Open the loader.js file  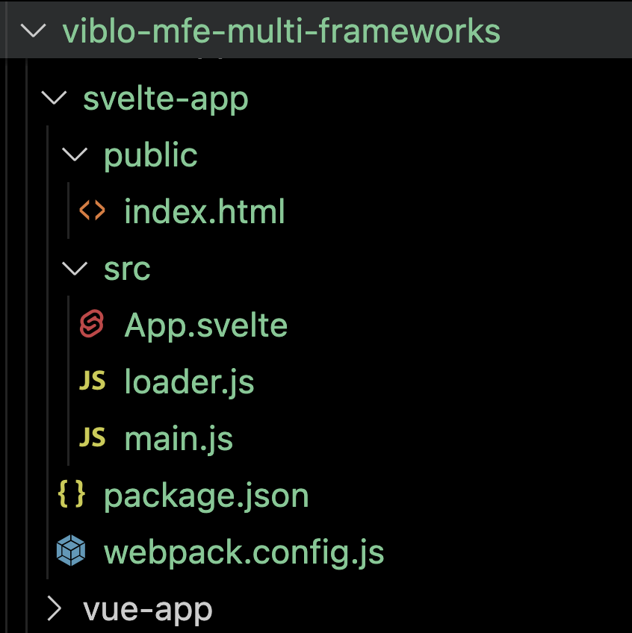(189, 381)
